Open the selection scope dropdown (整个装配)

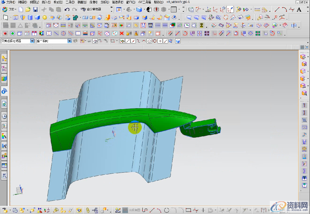70,41
